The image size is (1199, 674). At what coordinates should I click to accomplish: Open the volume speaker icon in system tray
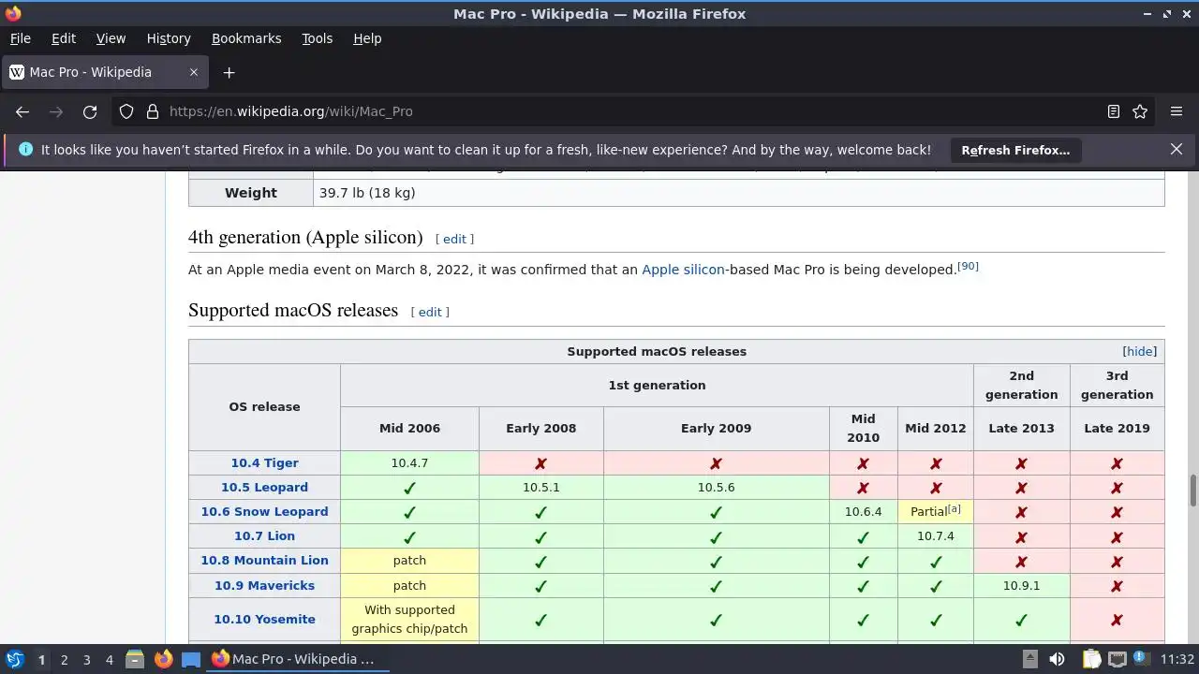tap(1057, 659)
